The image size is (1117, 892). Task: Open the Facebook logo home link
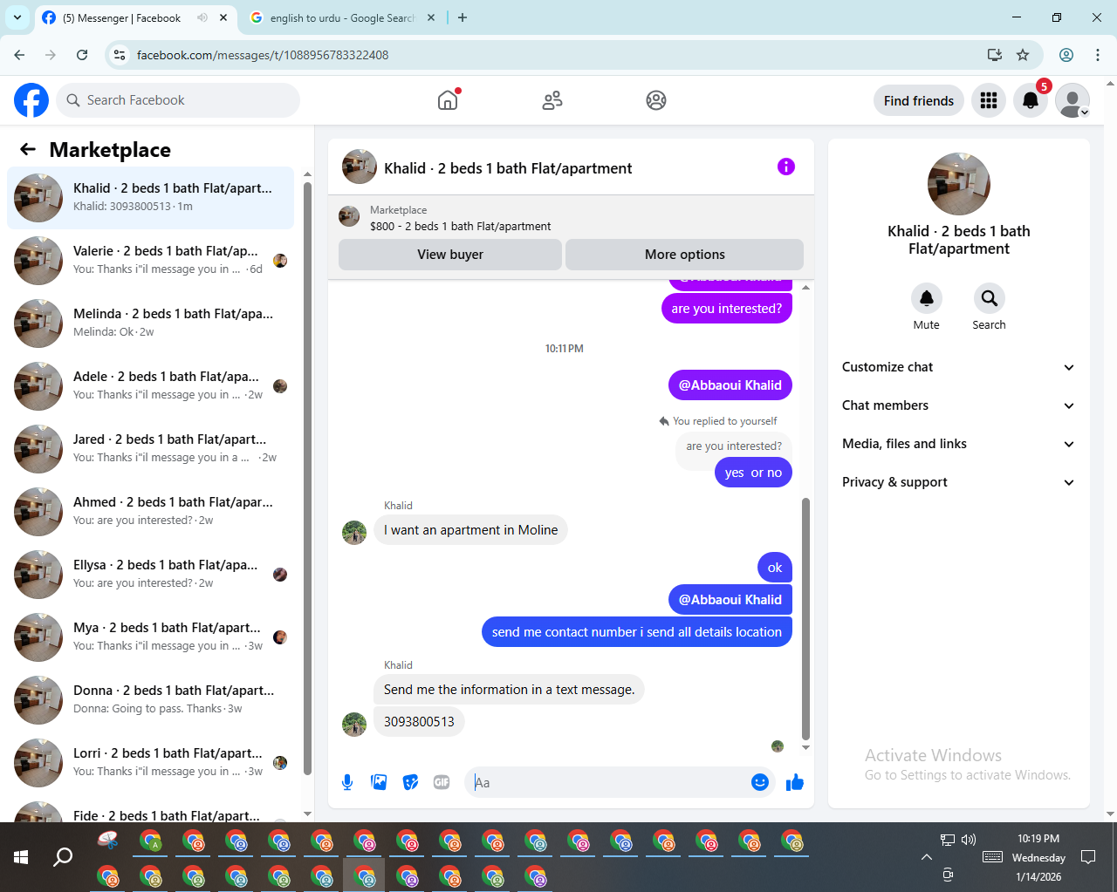31,100
